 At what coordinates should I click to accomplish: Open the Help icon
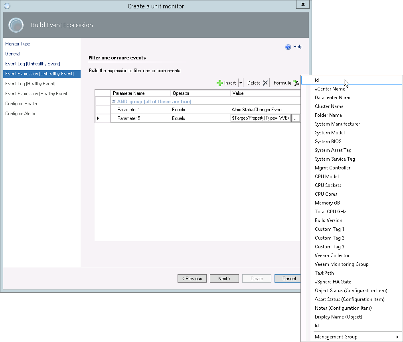(288, 47)
